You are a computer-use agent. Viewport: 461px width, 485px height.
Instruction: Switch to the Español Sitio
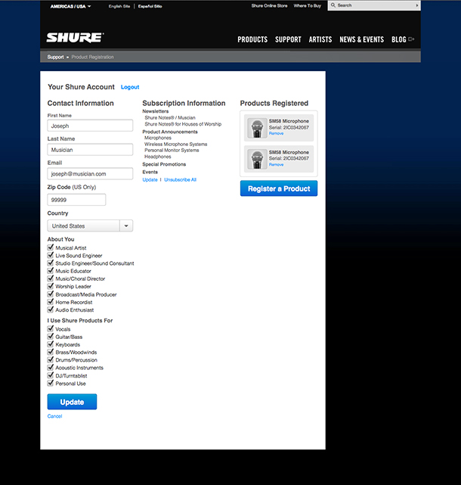(x=150, y=6)
